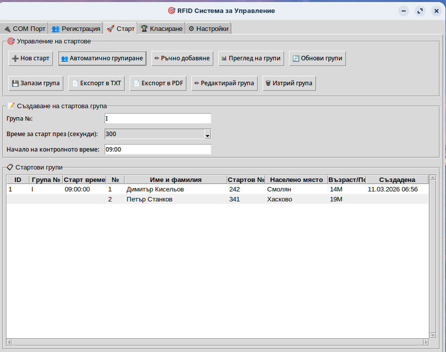Go to the Класиране tab

coord(161,28)
